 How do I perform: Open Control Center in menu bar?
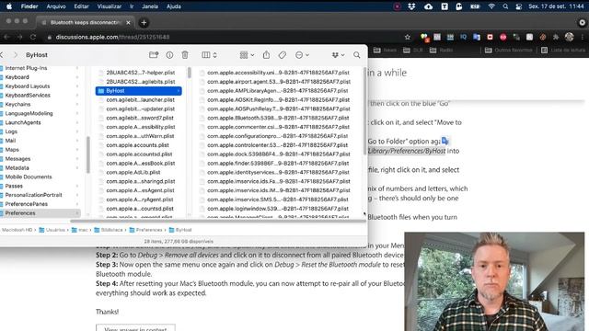(519, 6)
